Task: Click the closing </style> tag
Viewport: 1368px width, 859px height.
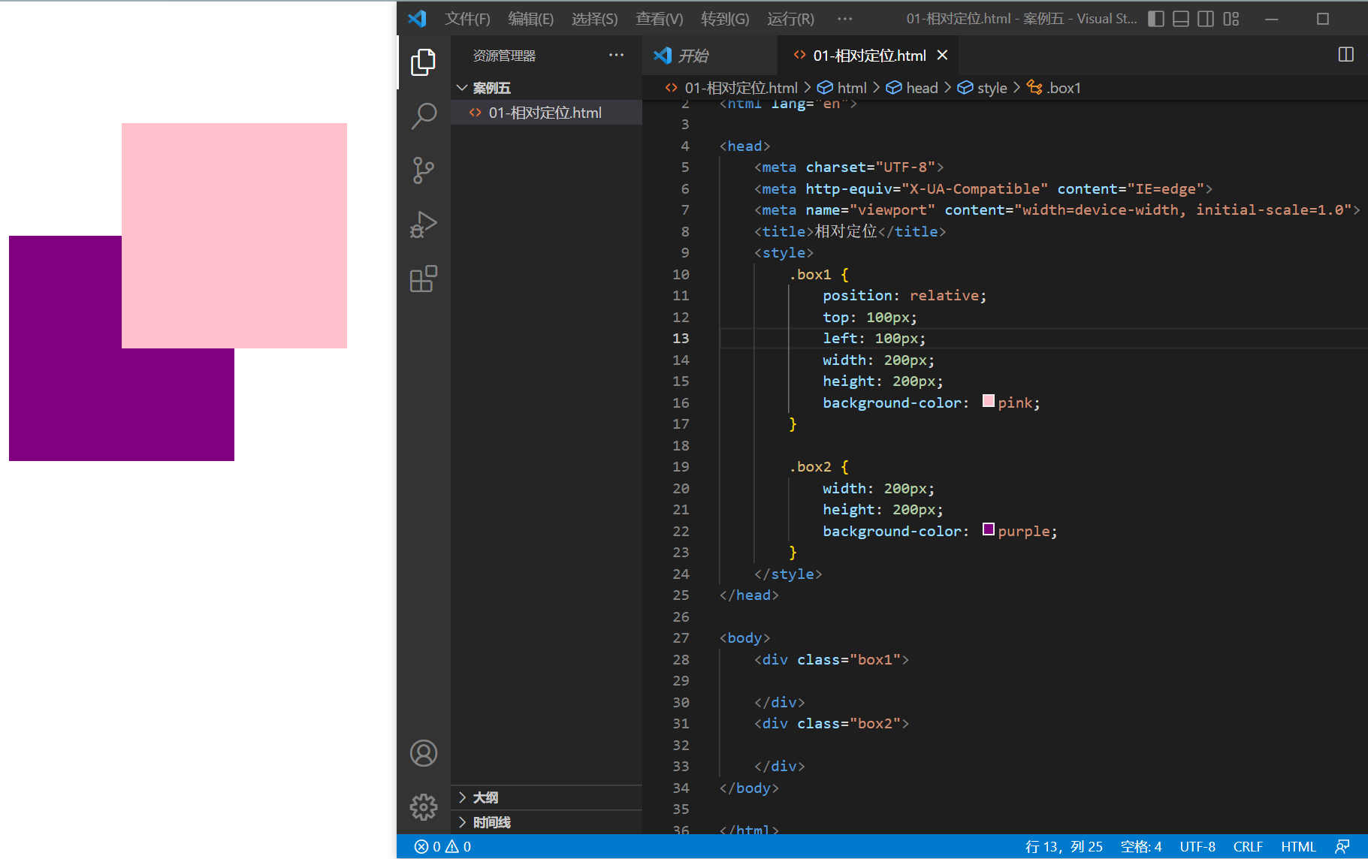Action: [x=788, y=574]
